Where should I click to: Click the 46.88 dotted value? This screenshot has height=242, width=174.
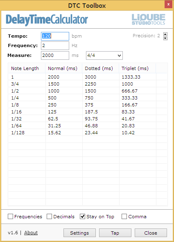[x=91, y=126]
